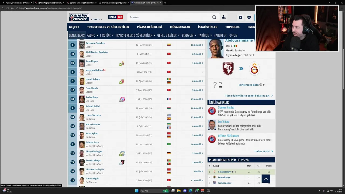Click the scroll-to-top arrow button

click(265, 178)
